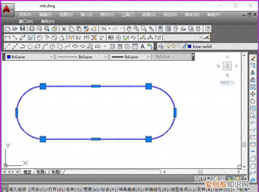Click the 上 face of the ViewCube
This screenshot has width=259, height=192.
(x=227, y=66)
